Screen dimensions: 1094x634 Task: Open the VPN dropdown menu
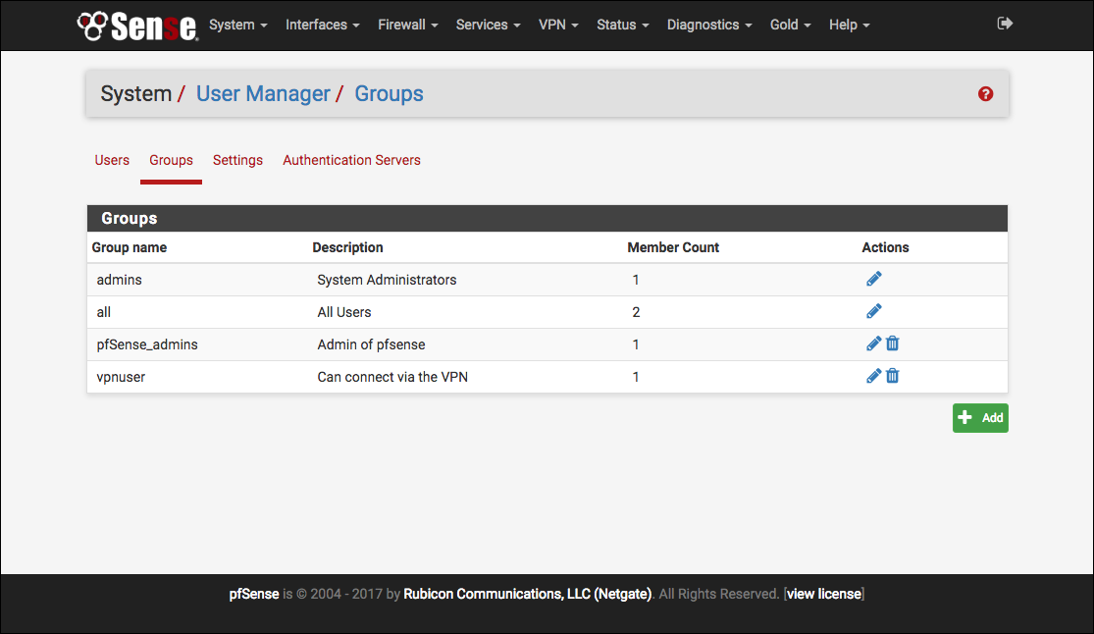click(558, 25)
